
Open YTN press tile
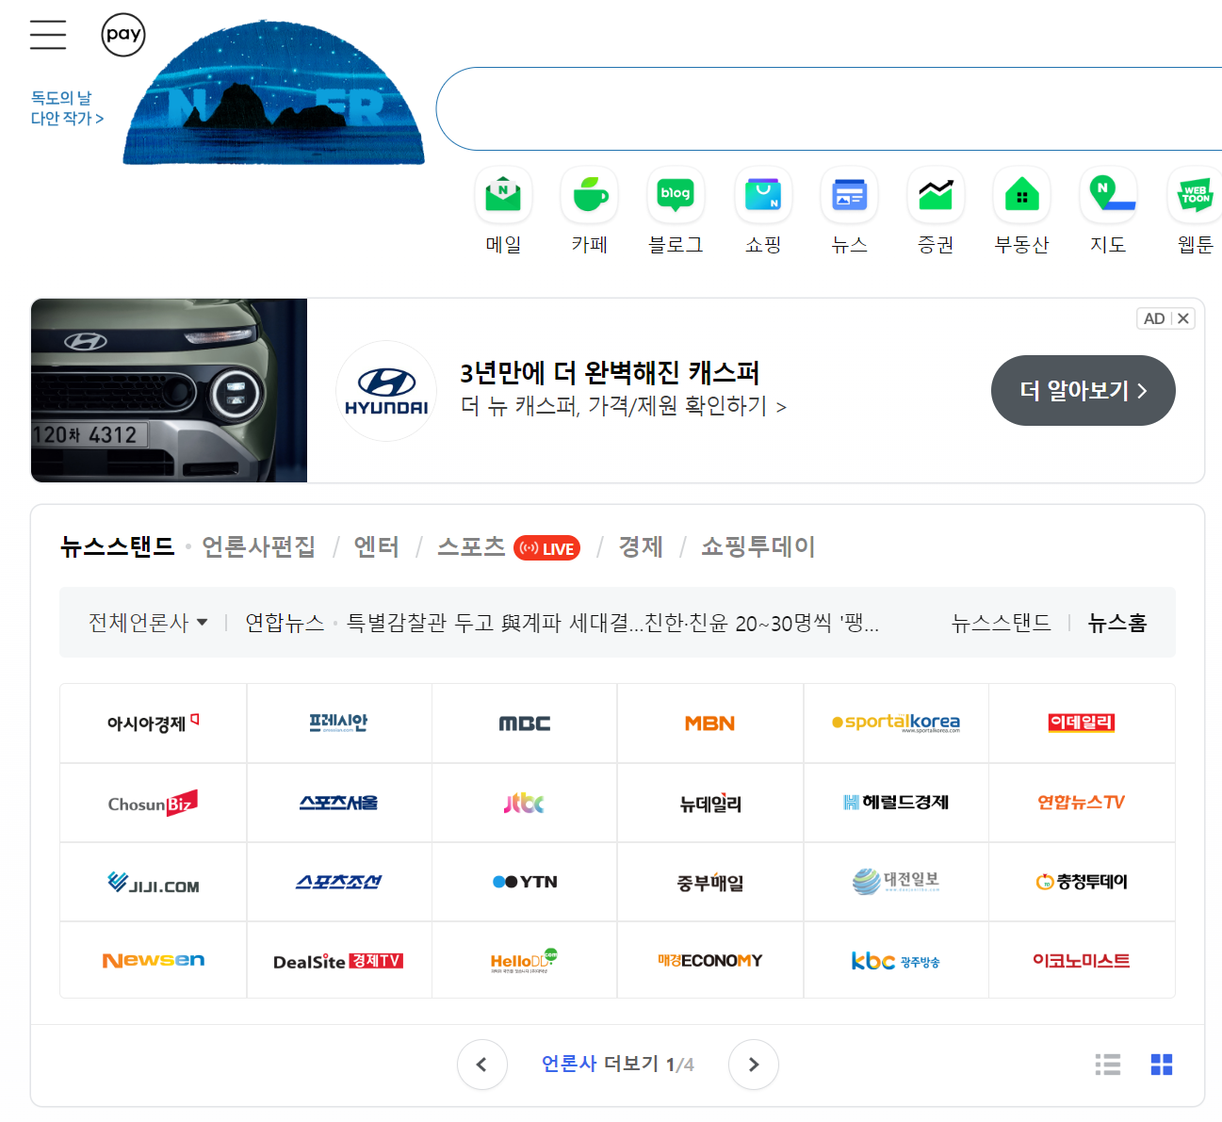click(525, 882)
